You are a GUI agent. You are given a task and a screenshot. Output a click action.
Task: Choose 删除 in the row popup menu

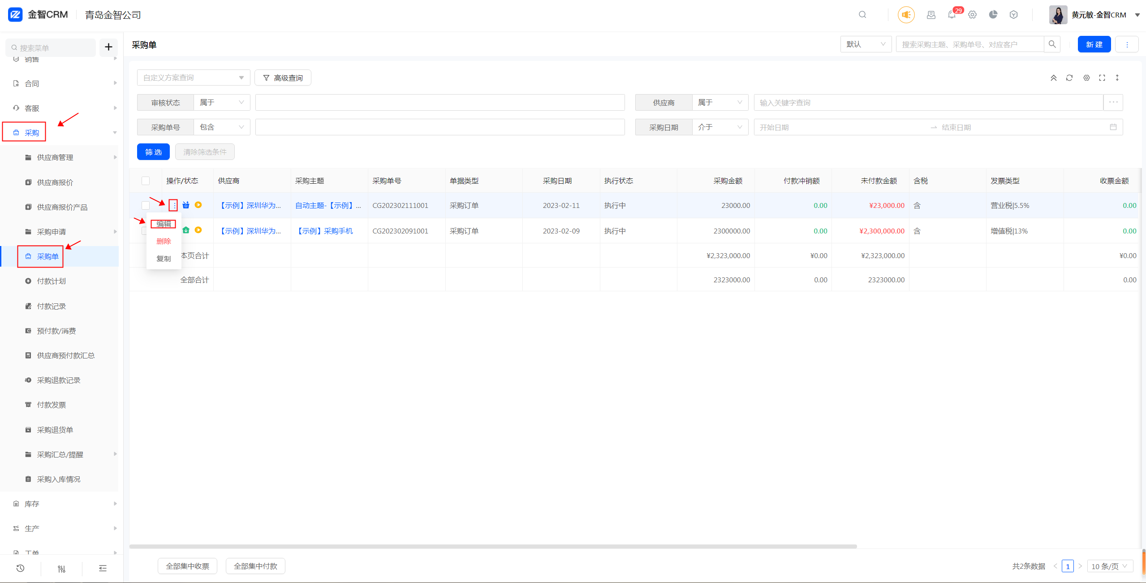164,241
